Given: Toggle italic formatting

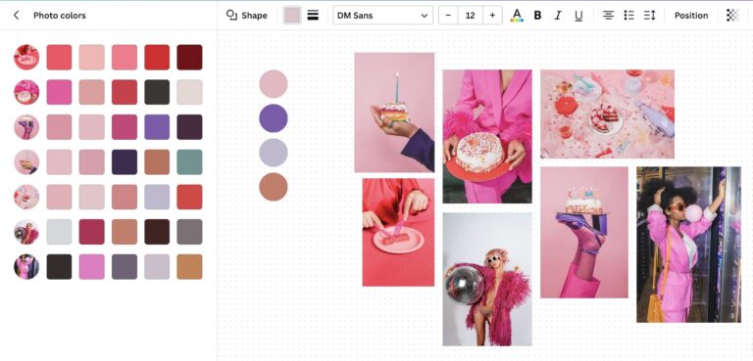Looking at the screenshot, I should [x=558, y=16].
